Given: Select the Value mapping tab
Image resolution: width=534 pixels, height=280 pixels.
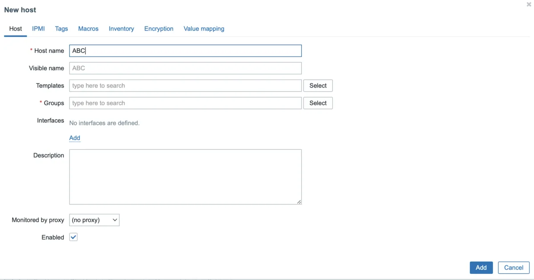Looking at the screenshot, I should coord(204,29).
